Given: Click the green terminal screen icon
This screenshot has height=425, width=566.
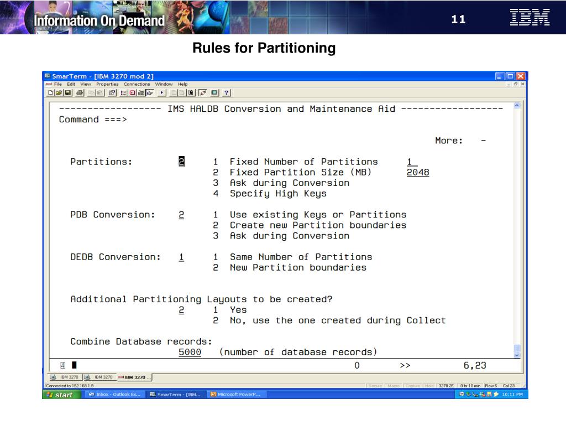Looking at the screenshot, I should tap(214, 92).
